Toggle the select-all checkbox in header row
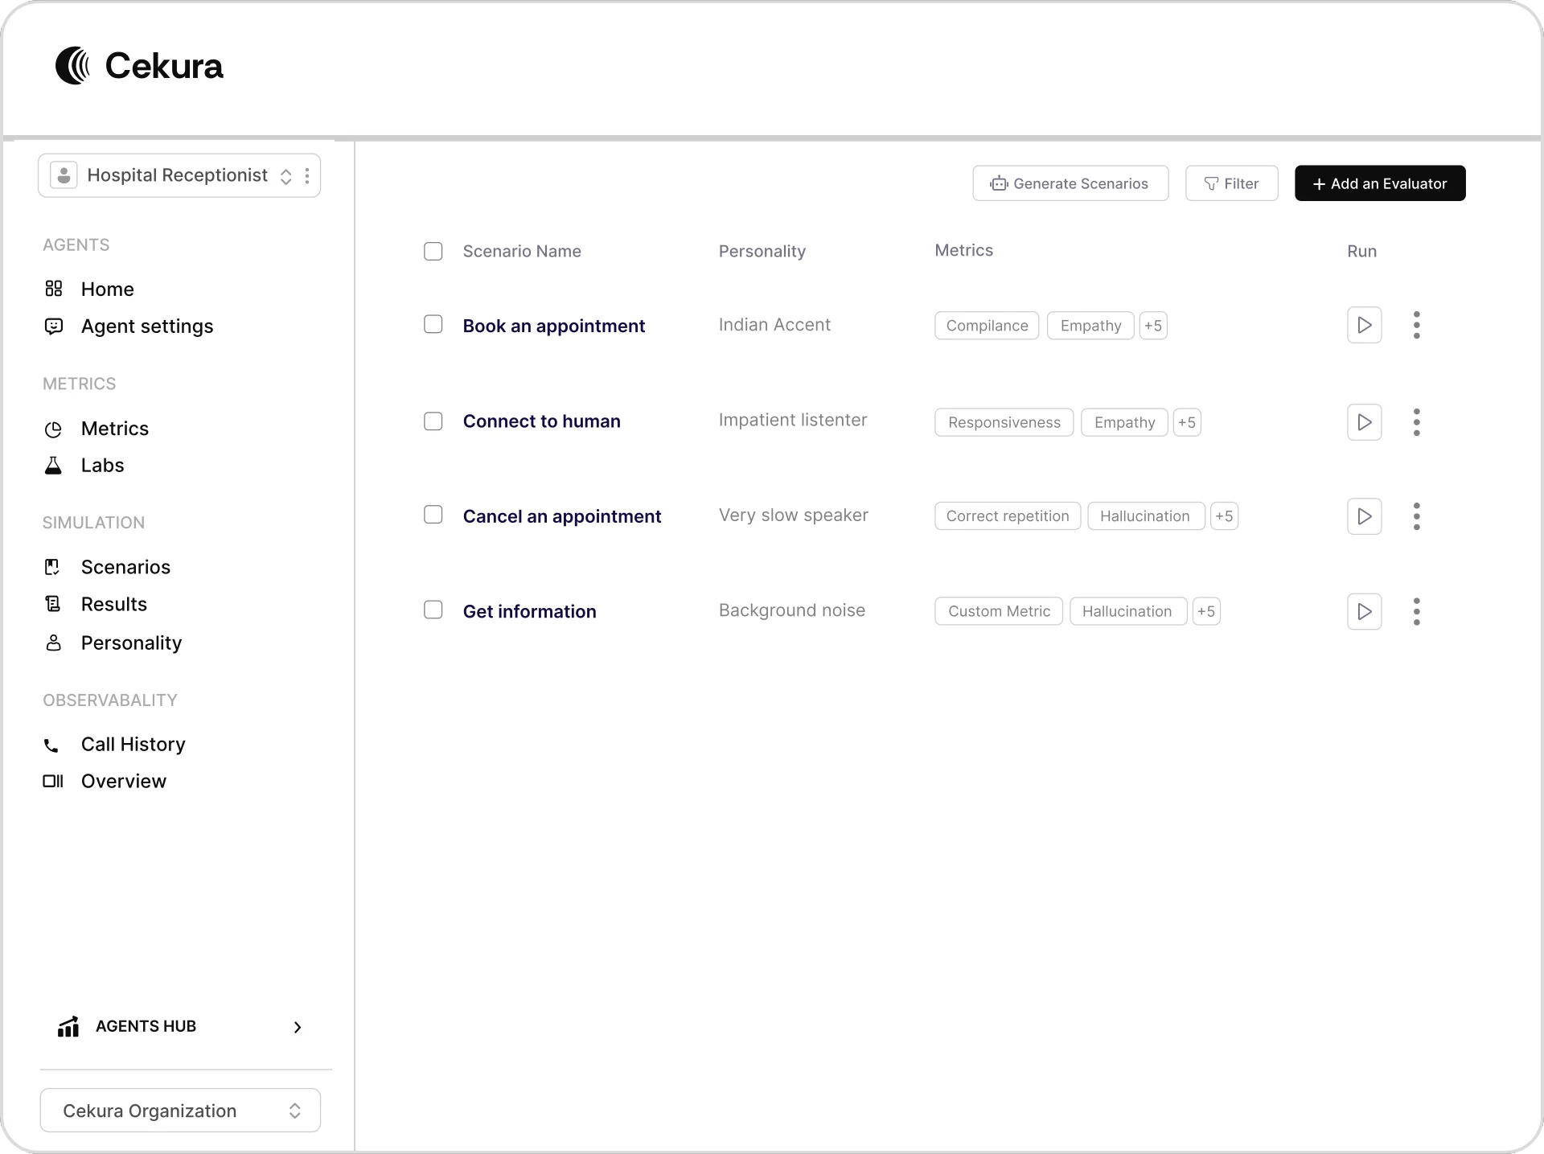The height and width of the screenshot is (1154, 1544). 433,251
